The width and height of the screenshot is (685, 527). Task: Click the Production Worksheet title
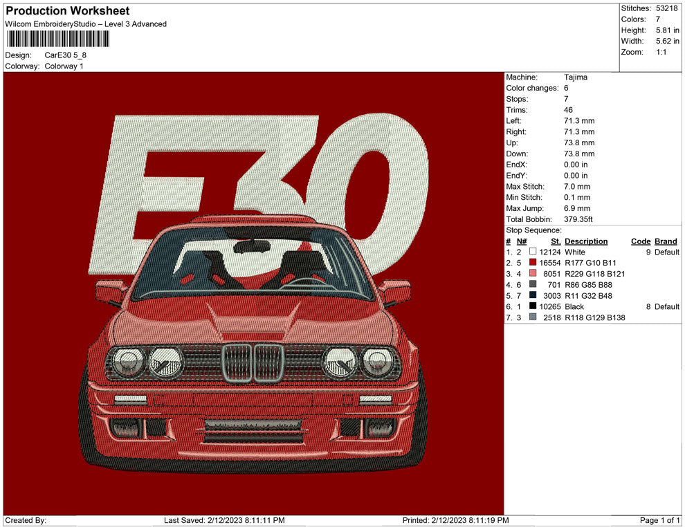(x=68, y=11)
